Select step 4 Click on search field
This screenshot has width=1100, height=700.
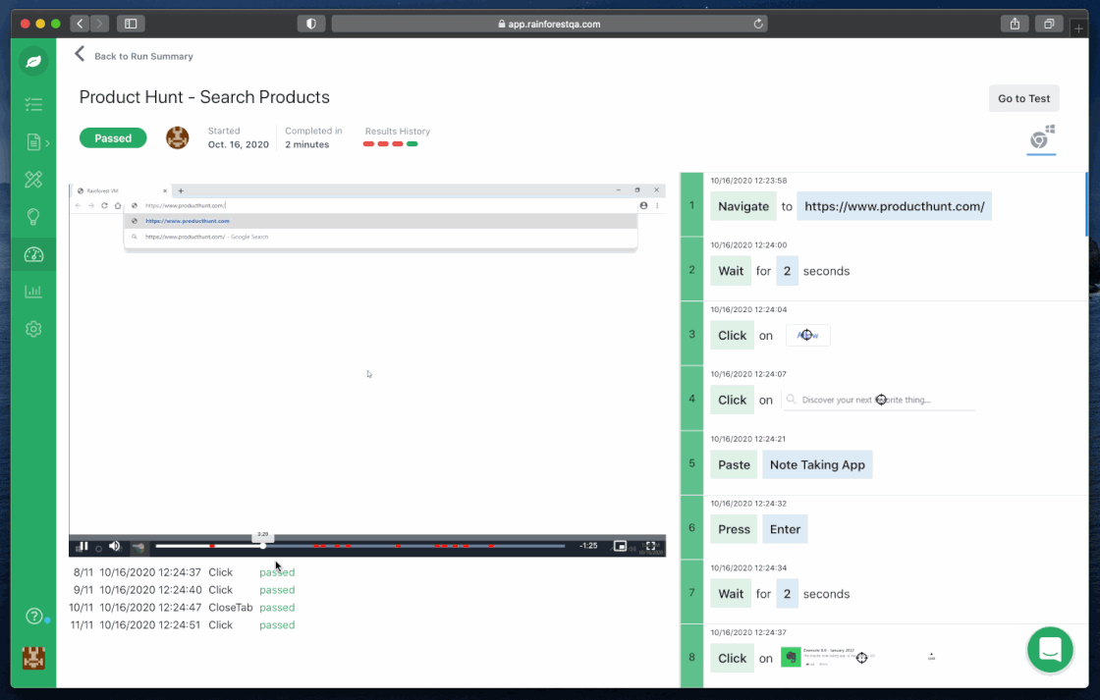pos(884,399)
